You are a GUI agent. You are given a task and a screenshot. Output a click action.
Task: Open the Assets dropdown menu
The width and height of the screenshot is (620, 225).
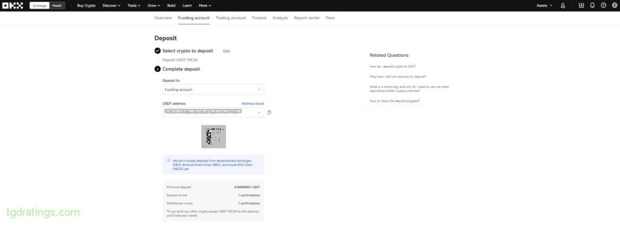[x=544, y=5]
